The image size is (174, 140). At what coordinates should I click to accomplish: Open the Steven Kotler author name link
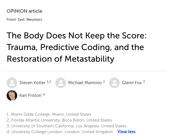tap(32, 83)
